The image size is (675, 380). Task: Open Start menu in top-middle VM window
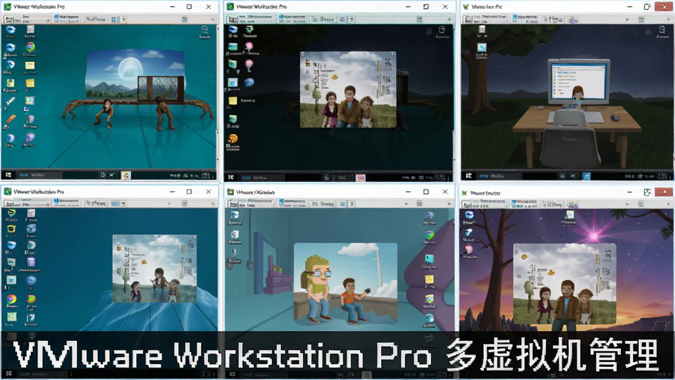(x=231, y=177)
